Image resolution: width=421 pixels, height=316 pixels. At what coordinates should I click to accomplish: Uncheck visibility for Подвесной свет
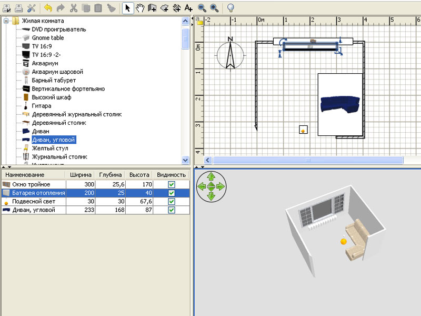(x=172, y=201)
